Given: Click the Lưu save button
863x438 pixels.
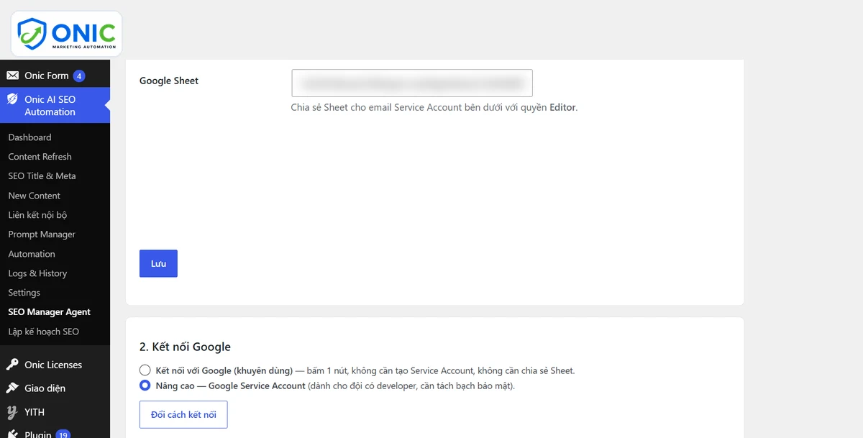Looking at the screenshot, I should tap(158, 264).
